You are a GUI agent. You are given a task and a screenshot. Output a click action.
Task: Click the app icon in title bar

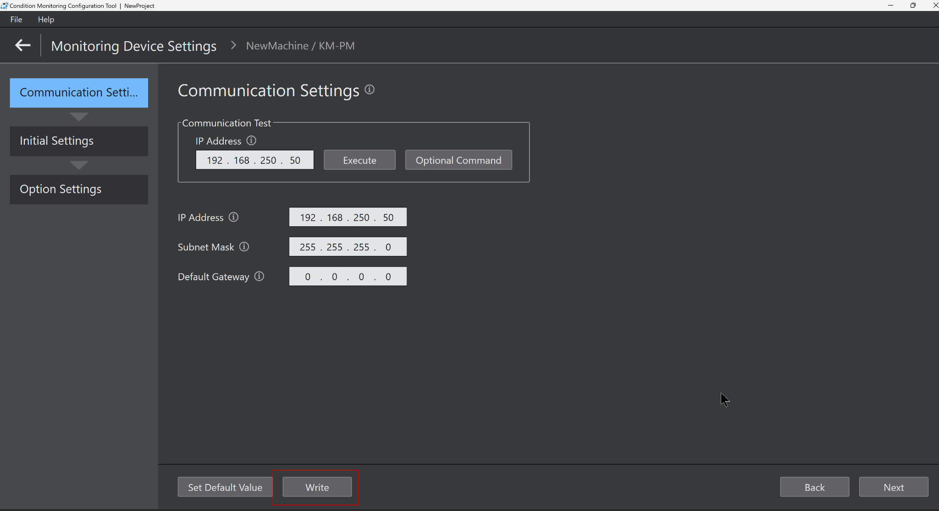click(x=5, y=5)
